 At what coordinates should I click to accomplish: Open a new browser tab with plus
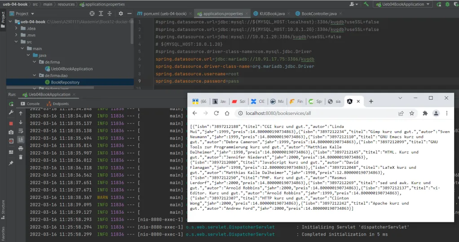coord(371,101)
